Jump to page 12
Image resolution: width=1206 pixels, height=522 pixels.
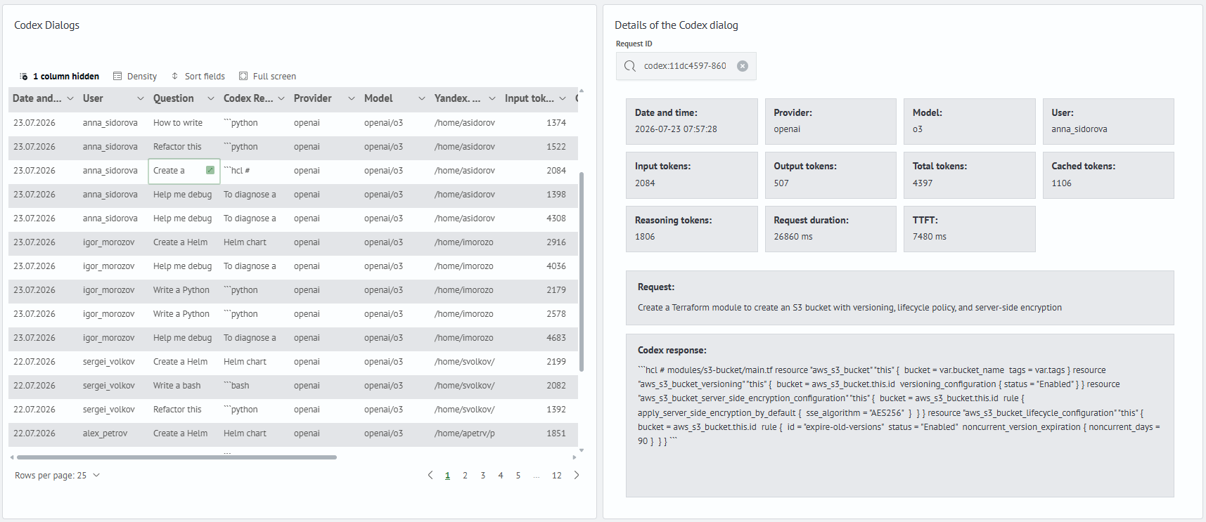point(556,476)
